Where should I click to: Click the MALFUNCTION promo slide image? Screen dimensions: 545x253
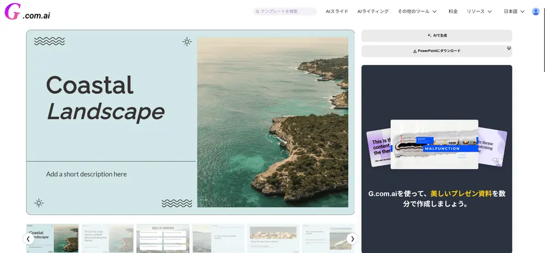point(434,144)
